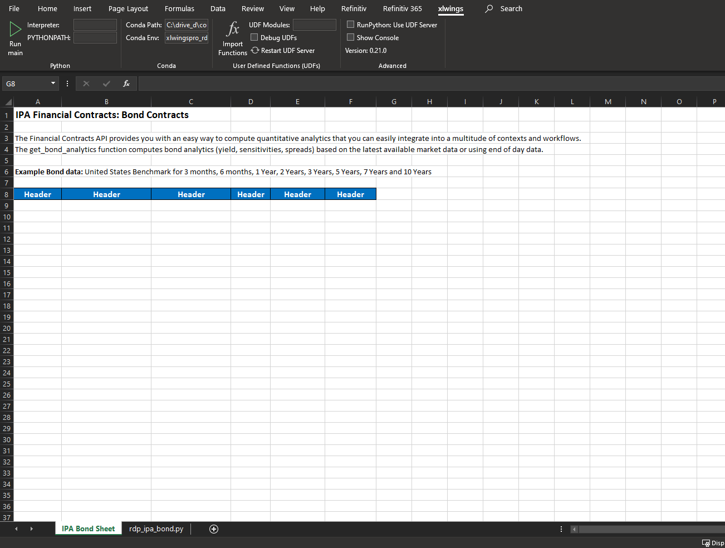Click the Header cell in column B

(x=106, y=194)
